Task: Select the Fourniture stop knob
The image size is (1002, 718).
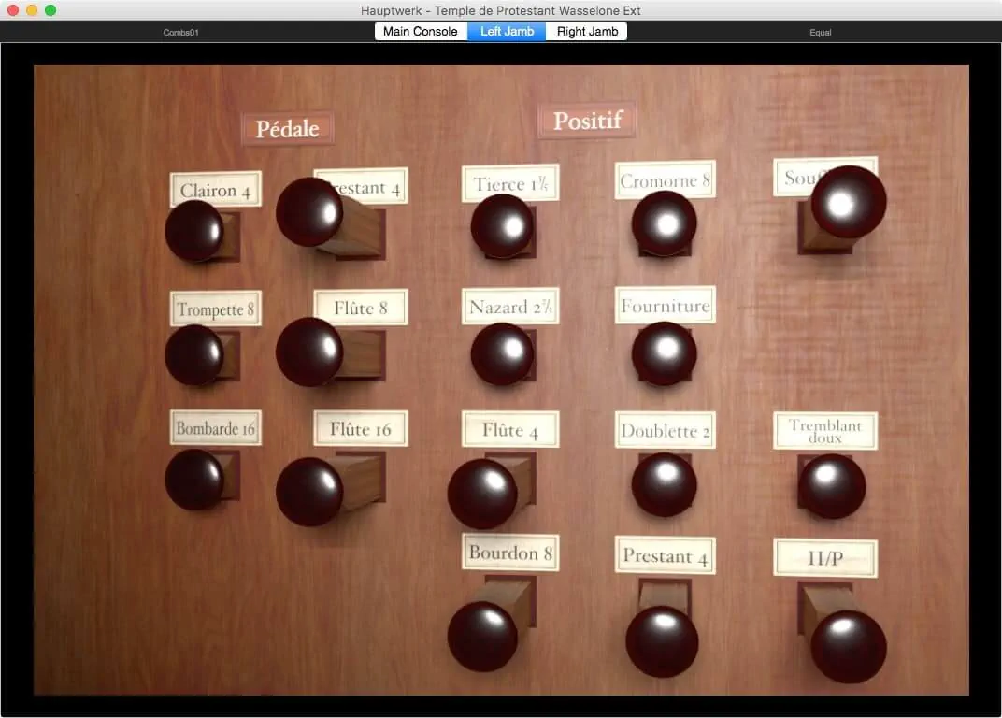Action: click(665, 352)
